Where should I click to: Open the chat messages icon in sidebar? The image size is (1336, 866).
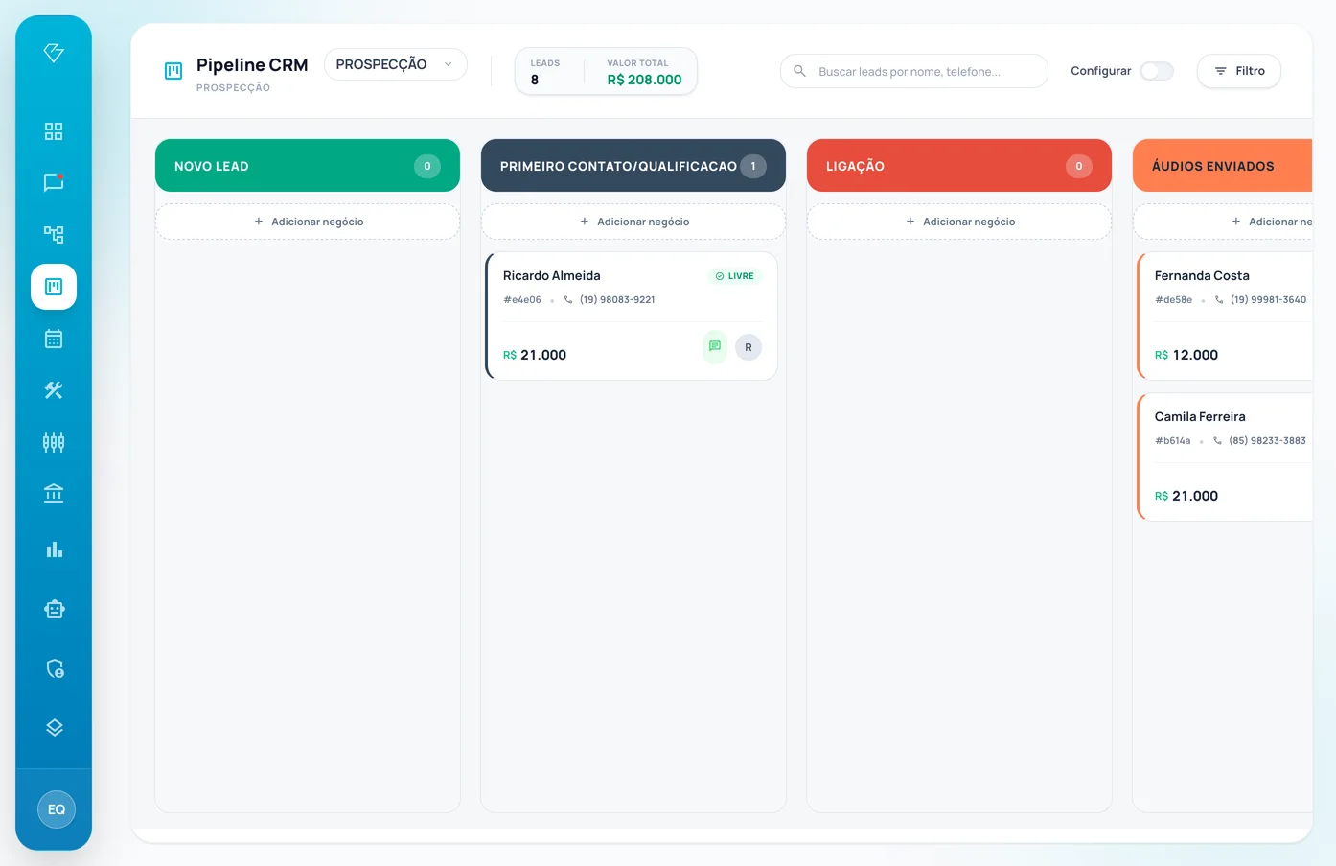(54, 182)
